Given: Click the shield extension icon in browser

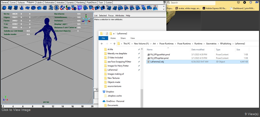Looking at the screenshot, I should [251, 3].
